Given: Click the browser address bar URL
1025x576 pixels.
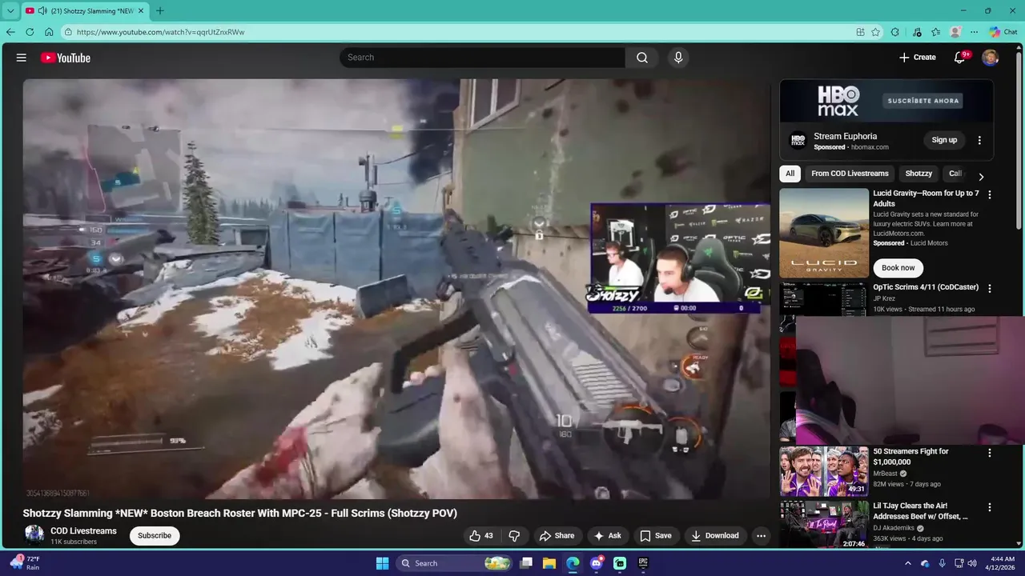Looking at the screenshot, I should [x=160, y=32].
